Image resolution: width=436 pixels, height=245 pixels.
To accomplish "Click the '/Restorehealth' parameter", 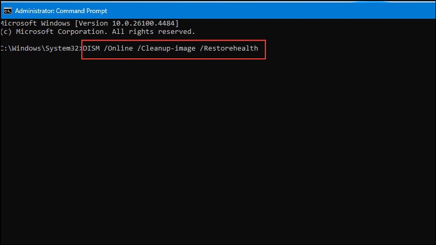I will coord(229,48).
